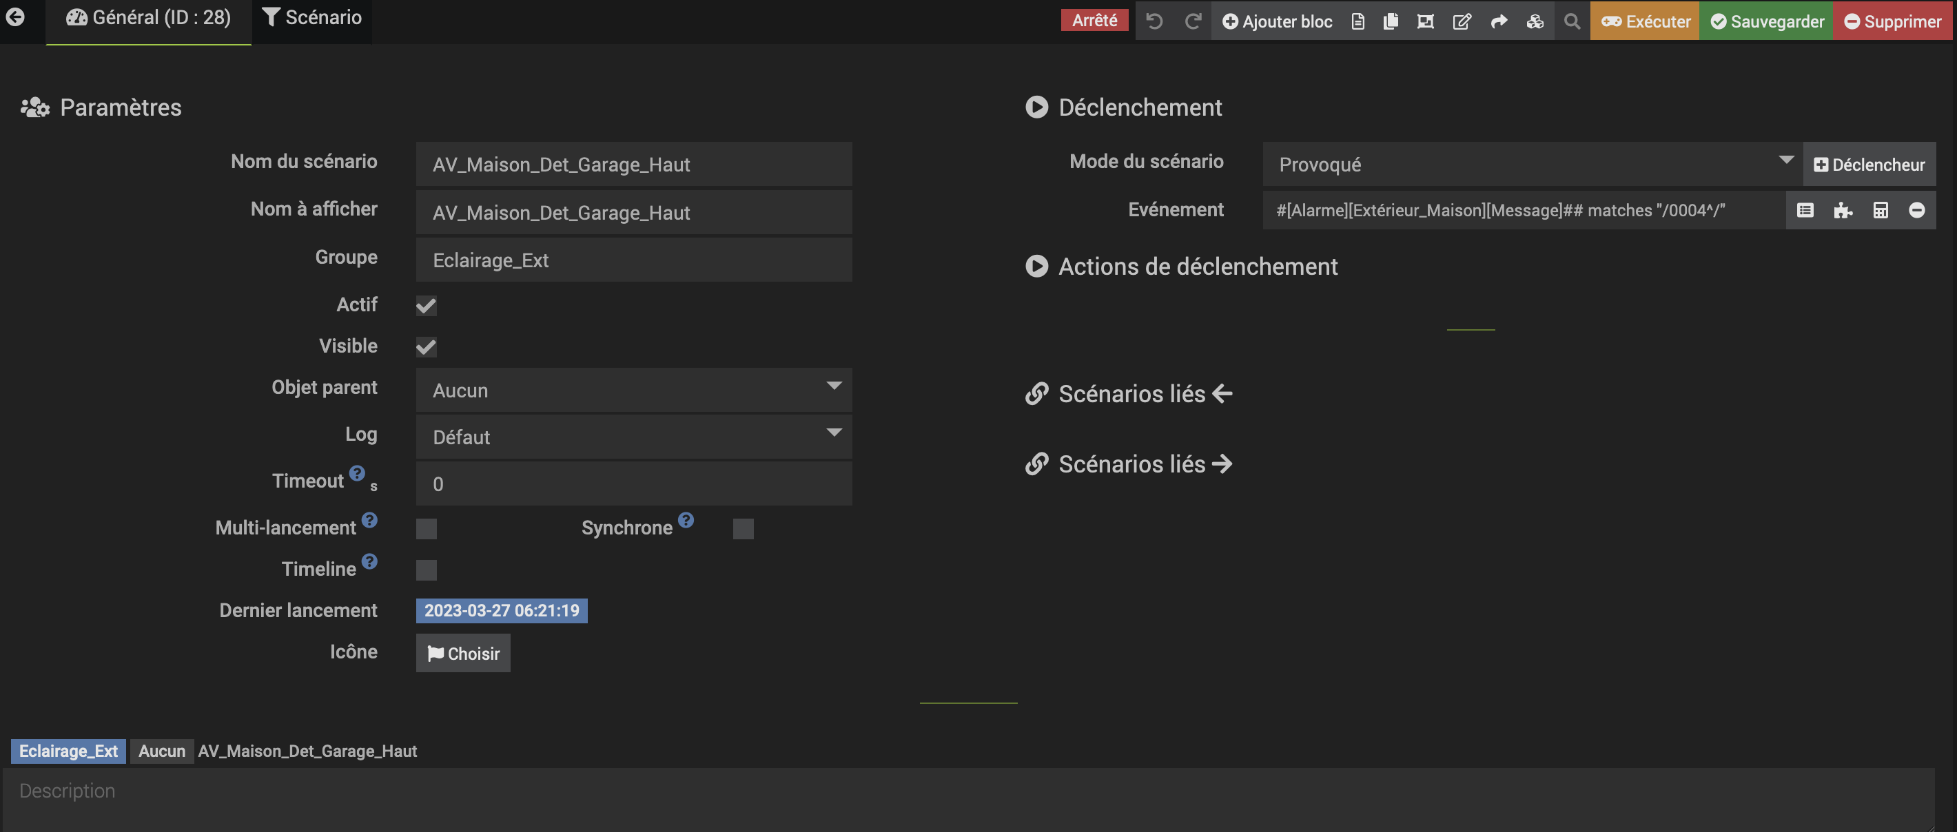Uncheck the Visible checkbox
1957x832 pixels.
click(426, 347)
